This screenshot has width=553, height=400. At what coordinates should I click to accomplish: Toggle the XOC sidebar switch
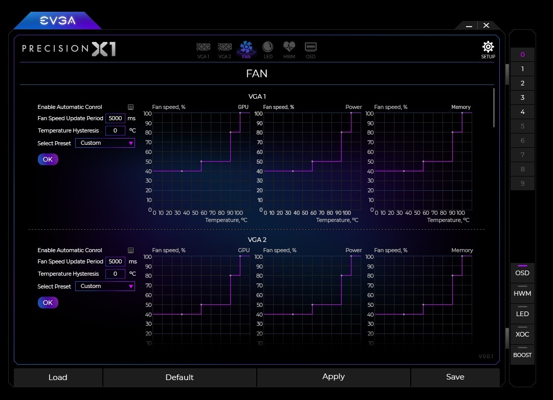pyautogui.click(x=522, y=334)
